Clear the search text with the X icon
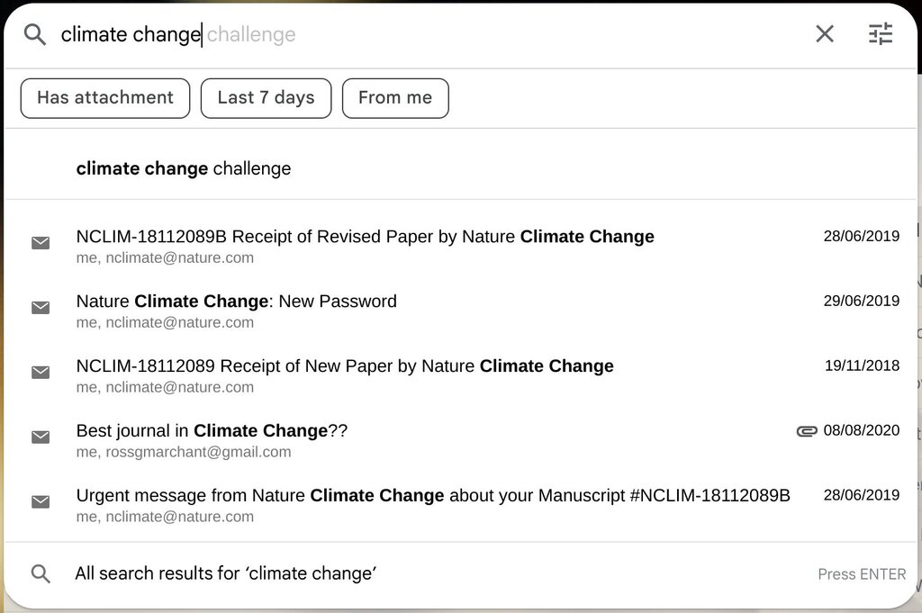 [825, 34]
